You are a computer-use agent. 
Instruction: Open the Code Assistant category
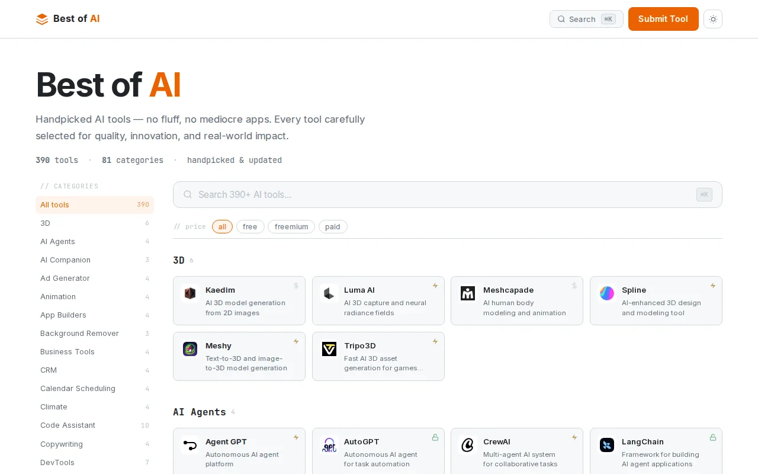tap(95, 425)
